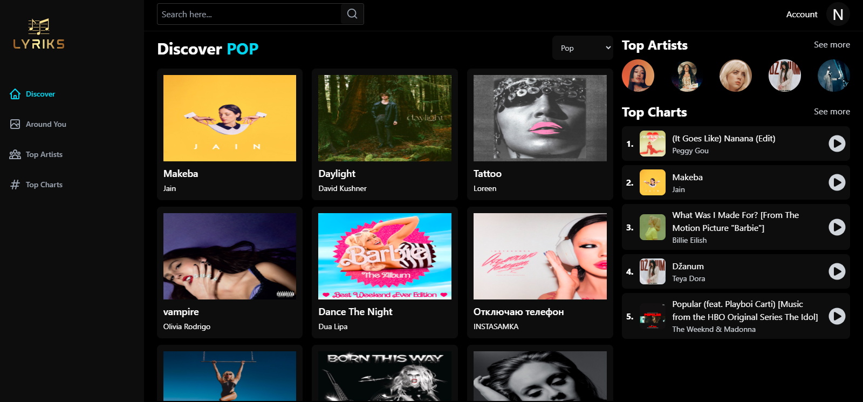Play (It Goes Like) Nanana in Top Charts
Viewport: 863px width, 402px height.
[x=837, y=144]
